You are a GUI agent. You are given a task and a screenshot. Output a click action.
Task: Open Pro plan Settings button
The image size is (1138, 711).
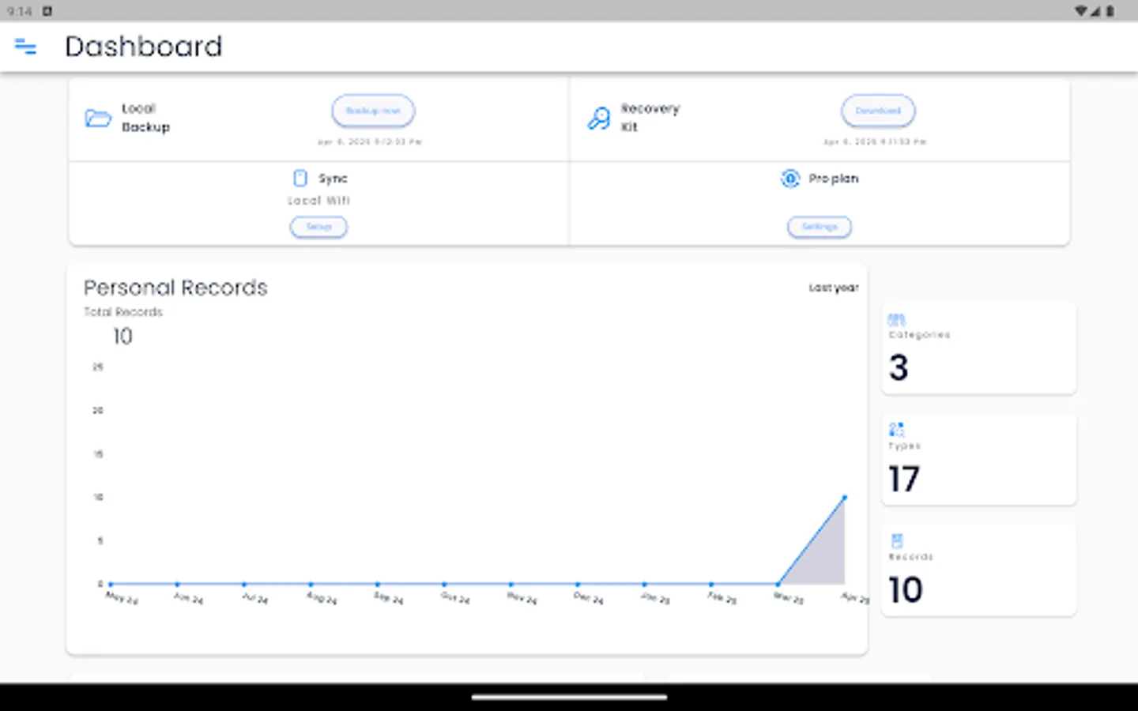click(x=820, y=227)
